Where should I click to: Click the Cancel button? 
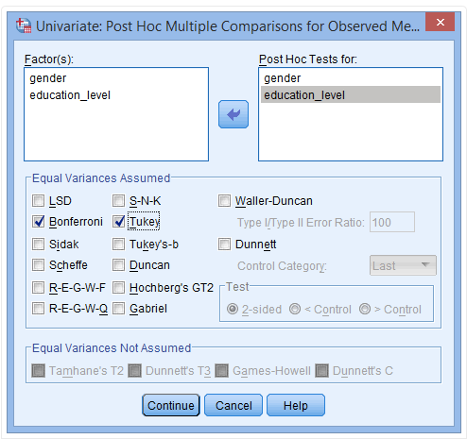tap(233, 405)
